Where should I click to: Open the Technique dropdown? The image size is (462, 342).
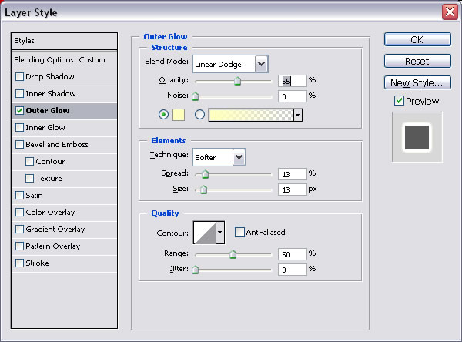pyautogui.click(x=239, y=157)
